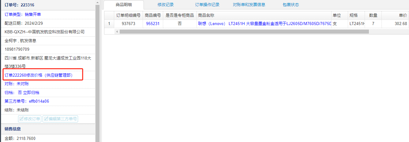Click the KBB-QXZH customer name line
409x142 pixels.
[45, 32]
